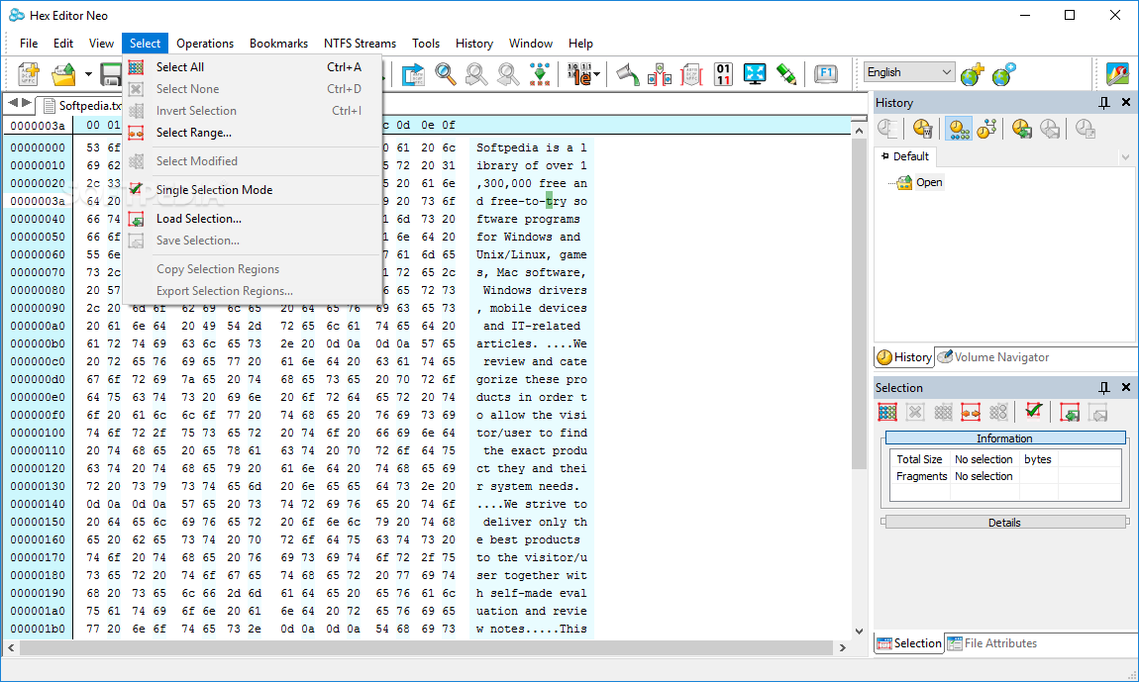Click Select All icon in Selection panel
The height and width of the screenshot is (682, 1139).
tap(887, 412)
